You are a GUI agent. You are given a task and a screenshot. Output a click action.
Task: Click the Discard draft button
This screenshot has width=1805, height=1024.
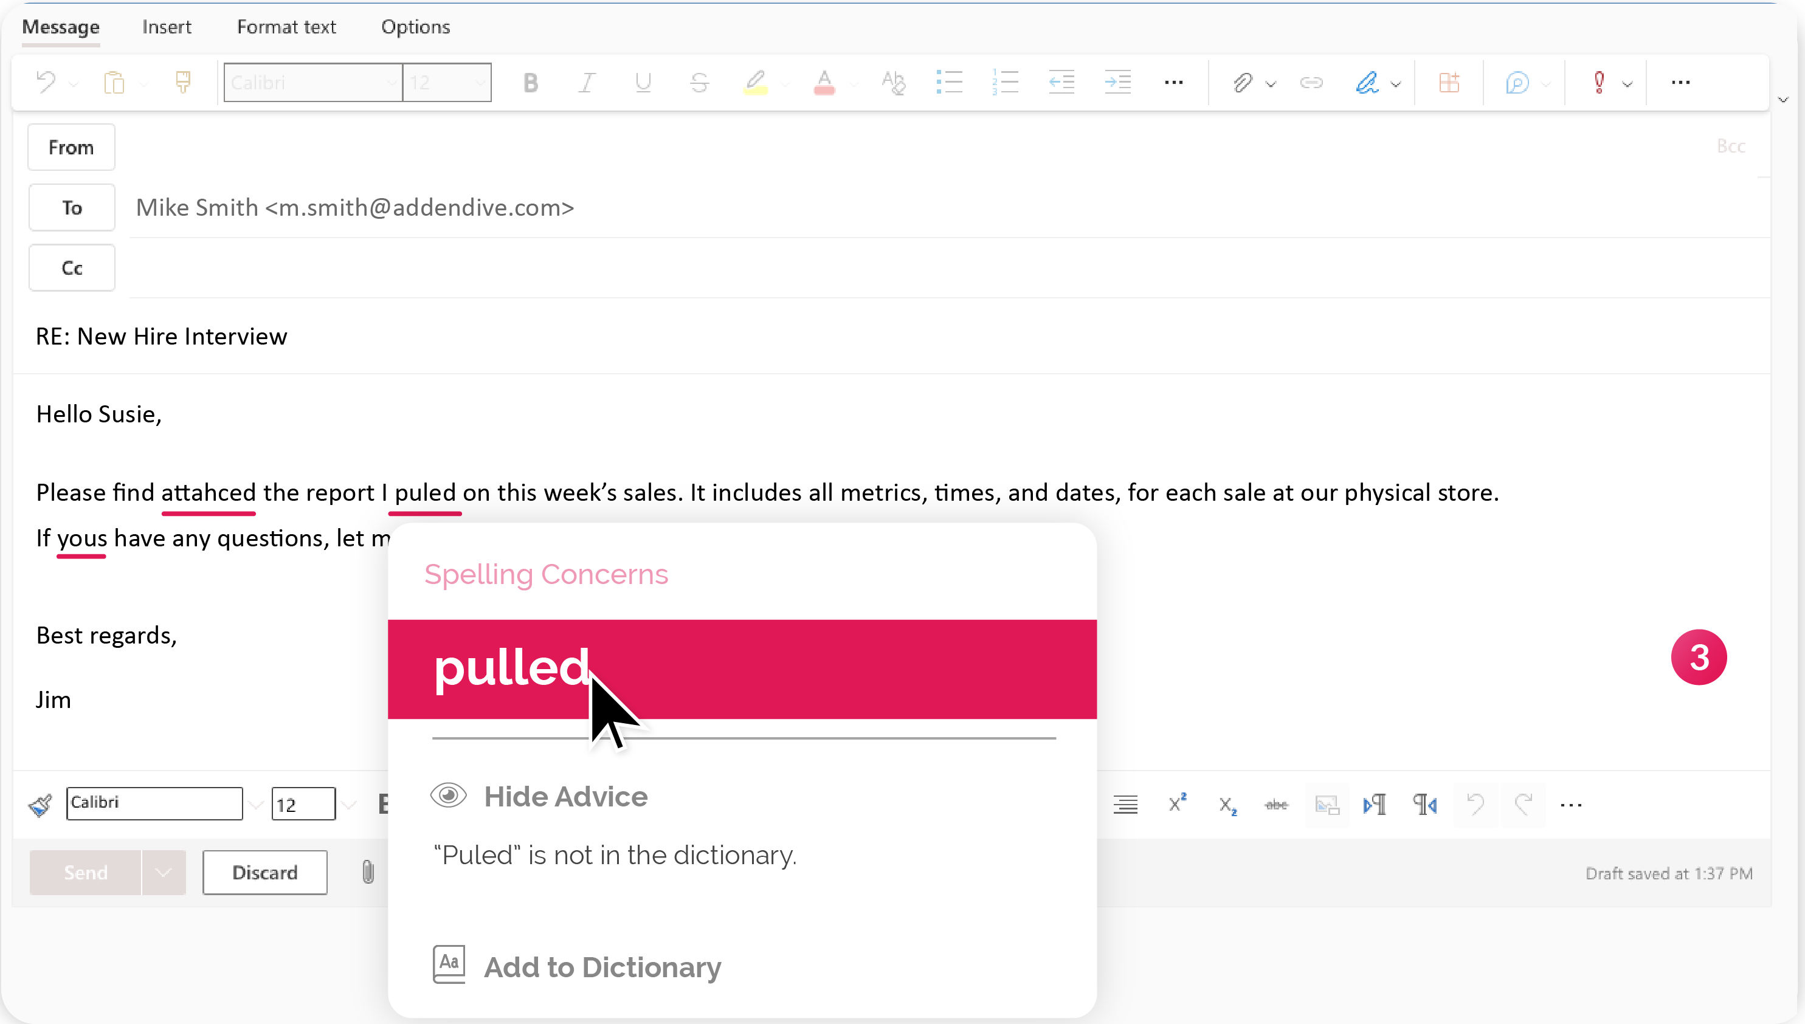[264, 873]
